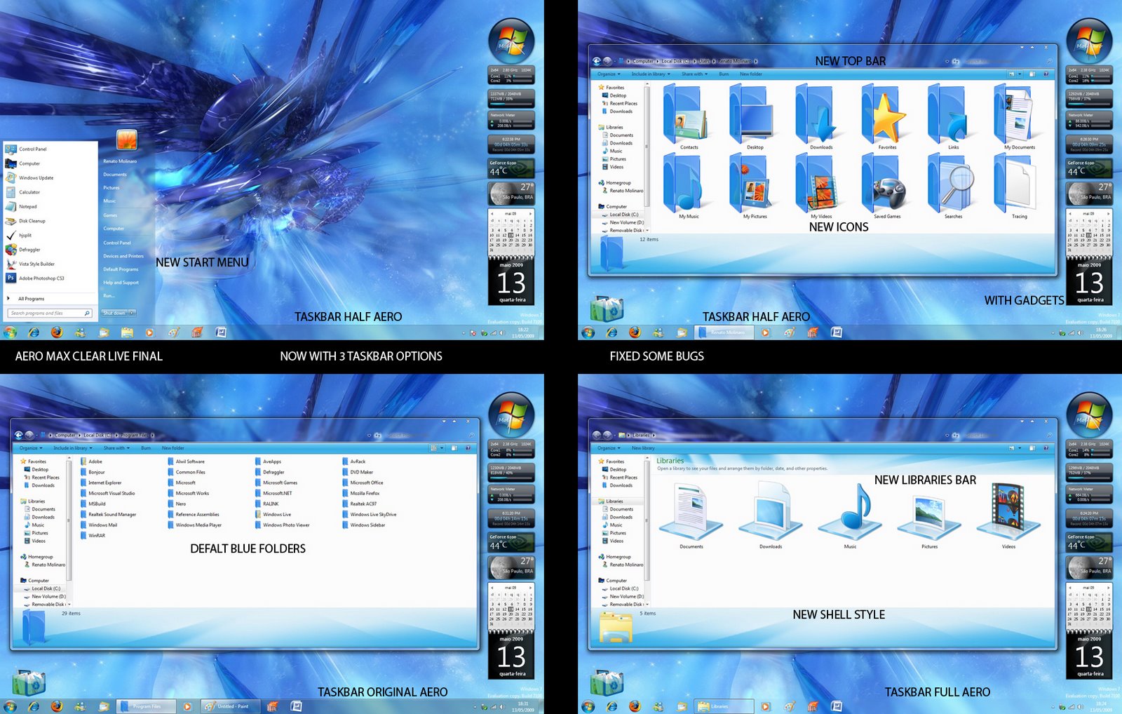Viewport: 1122px width, 714px height.
Task: Toggle preview pane in the Program Files window
Action: 454,448
